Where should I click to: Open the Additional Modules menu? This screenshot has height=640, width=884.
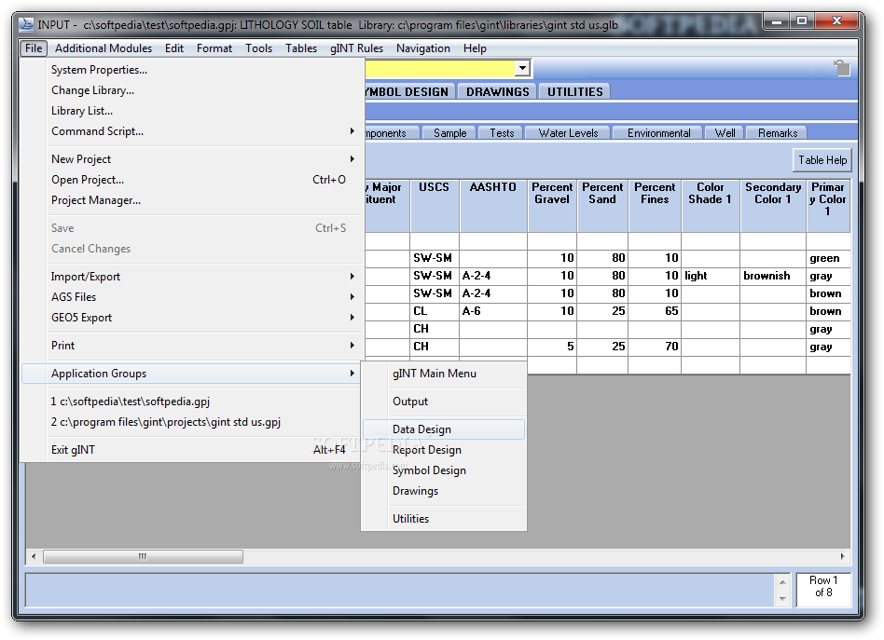104,48
